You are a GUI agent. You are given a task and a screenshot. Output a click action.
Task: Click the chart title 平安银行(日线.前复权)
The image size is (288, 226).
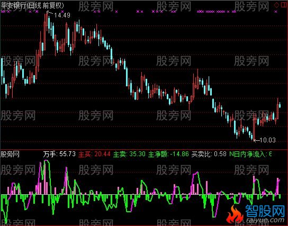click(32, 5)
